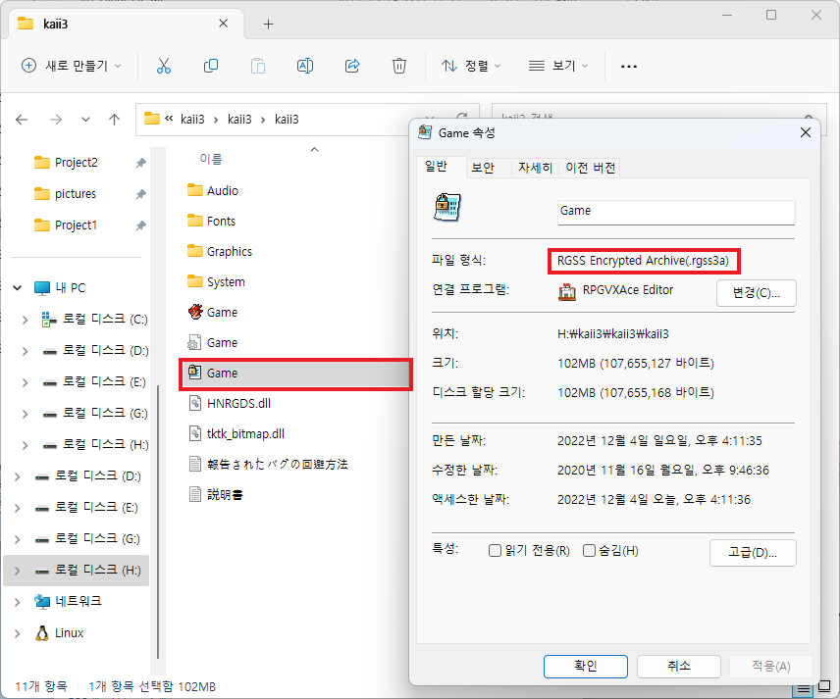Click the 변경(C)... button

tap(756, 293)
